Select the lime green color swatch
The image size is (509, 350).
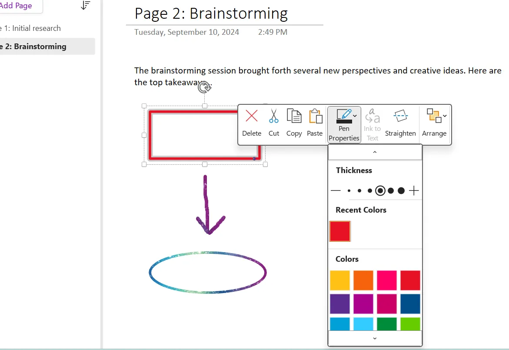[410, 324]
